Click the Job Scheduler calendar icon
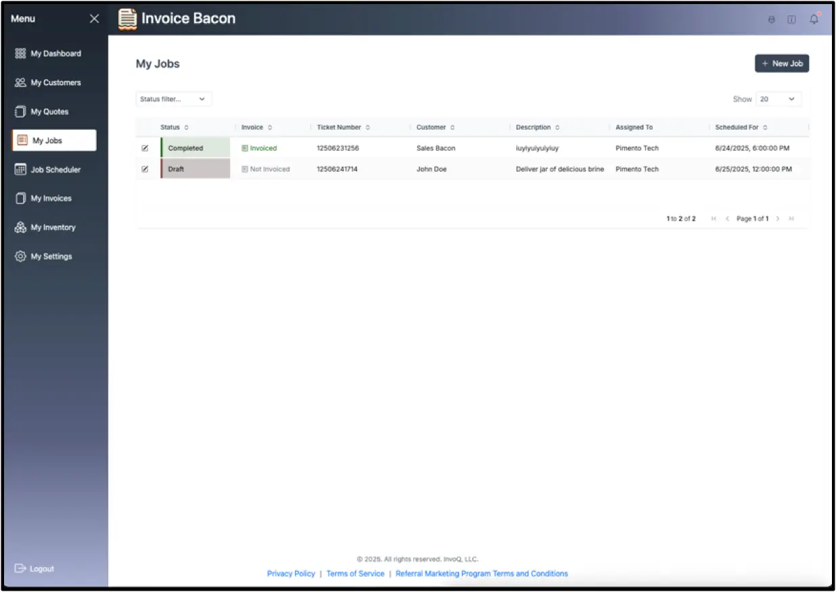Image resolution: width=836 pixels, height=592 pixels. pos(20,170)
